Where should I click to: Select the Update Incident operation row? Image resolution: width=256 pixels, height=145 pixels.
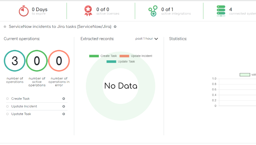click(24, 106)
